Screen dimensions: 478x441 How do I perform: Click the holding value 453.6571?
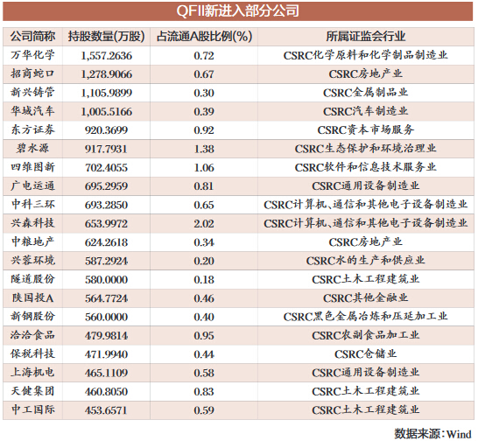tap(106, 410)
